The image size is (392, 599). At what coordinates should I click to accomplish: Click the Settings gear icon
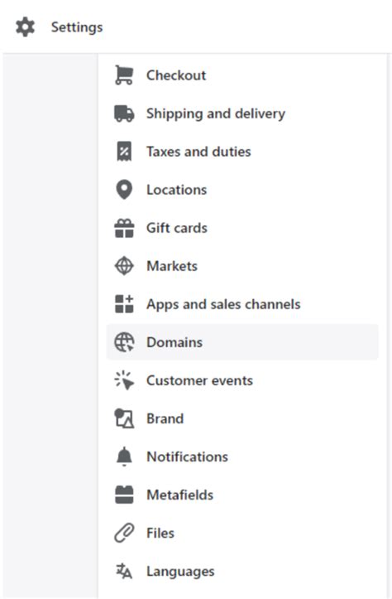pyautogui.click(x=25, y=27)
